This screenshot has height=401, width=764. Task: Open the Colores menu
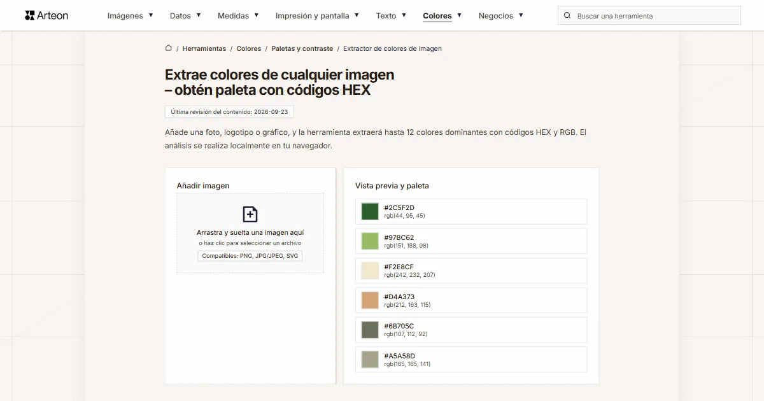(437, 15)
